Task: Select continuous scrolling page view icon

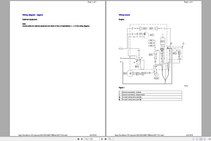Action: (197, 139)
